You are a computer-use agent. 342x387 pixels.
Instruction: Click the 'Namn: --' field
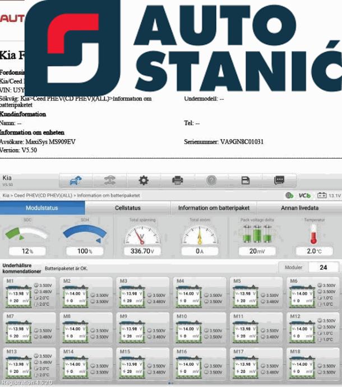11,123
